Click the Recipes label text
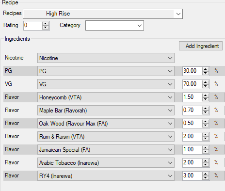The image size is (225, 191). point(12,13)
